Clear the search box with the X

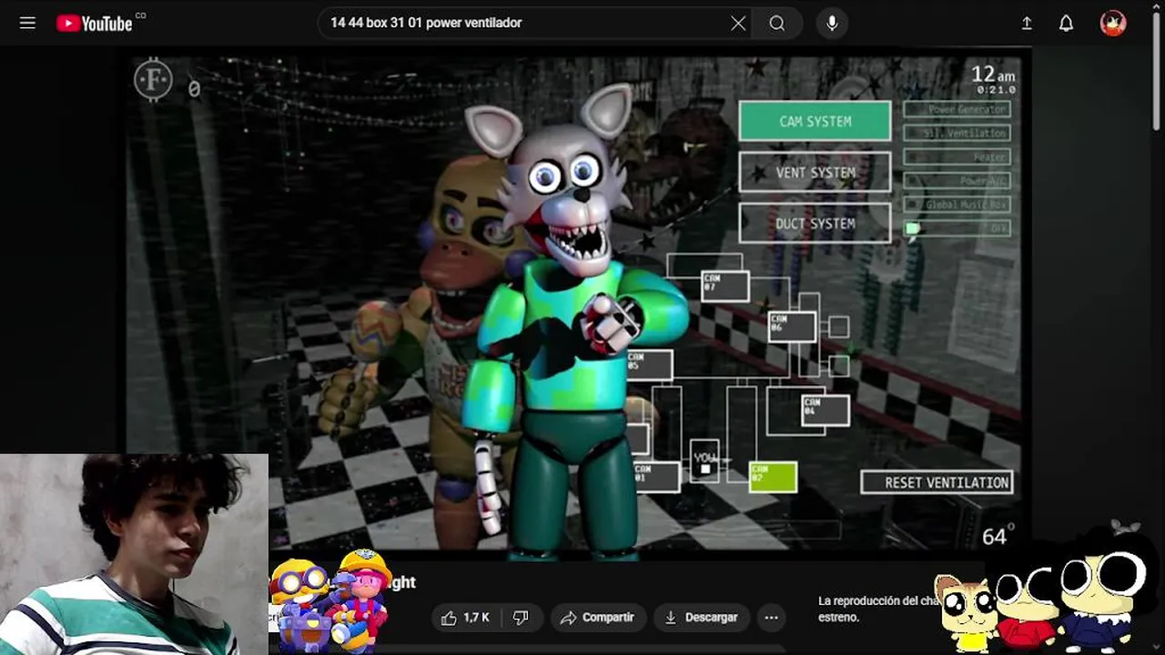(738, 23)
